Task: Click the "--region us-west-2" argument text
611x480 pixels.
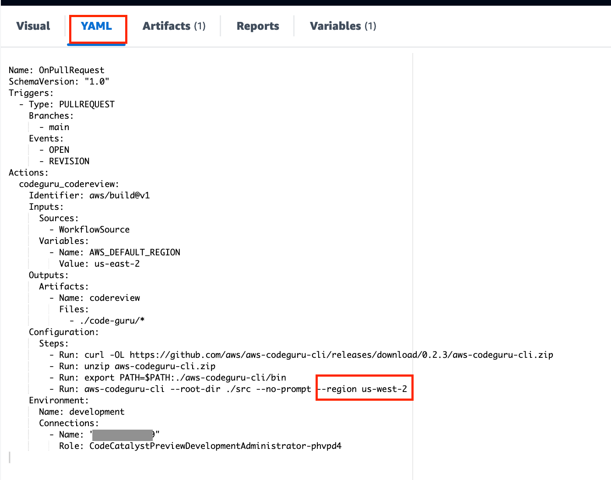Action: (x=362, y=389)
